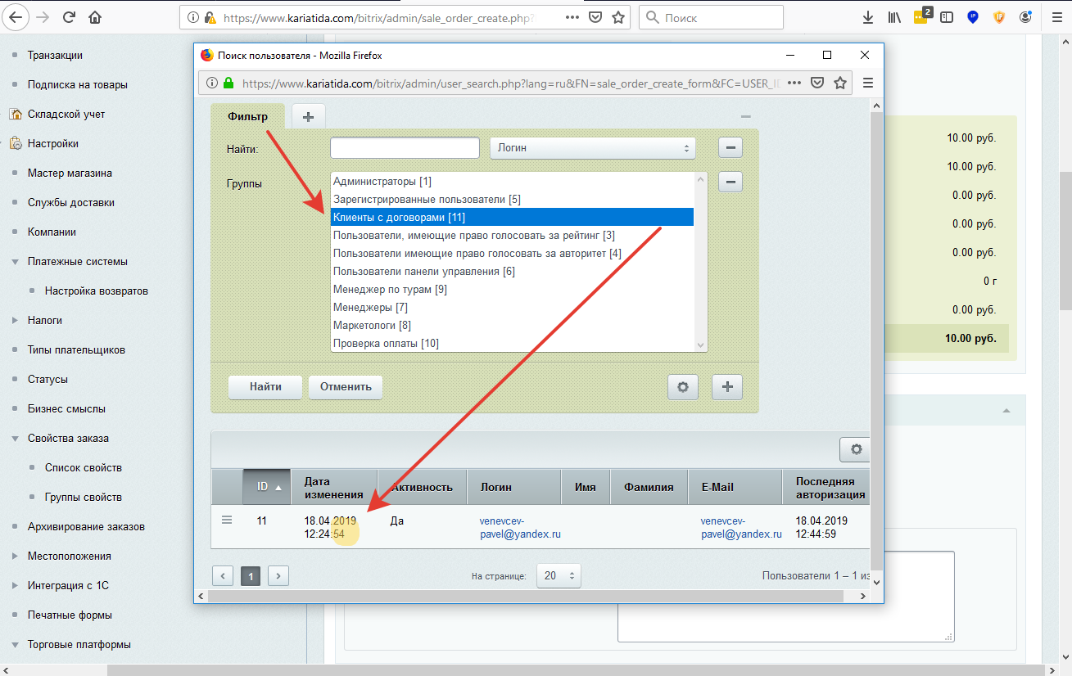Open user login venevcev-pavel@yandex.ru link
The height and width of the screenshot is (676, 1072).
pyautogui.click(x=519, y=527)
